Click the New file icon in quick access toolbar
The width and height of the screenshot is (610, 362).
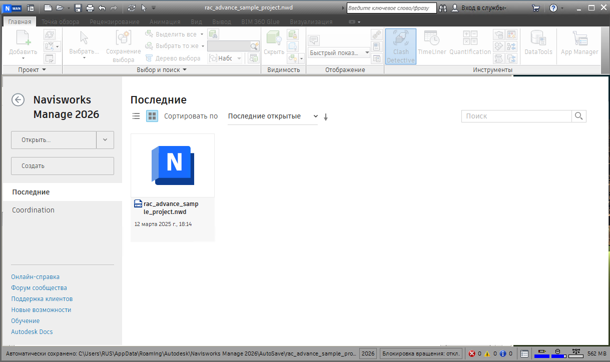point(48,8)
